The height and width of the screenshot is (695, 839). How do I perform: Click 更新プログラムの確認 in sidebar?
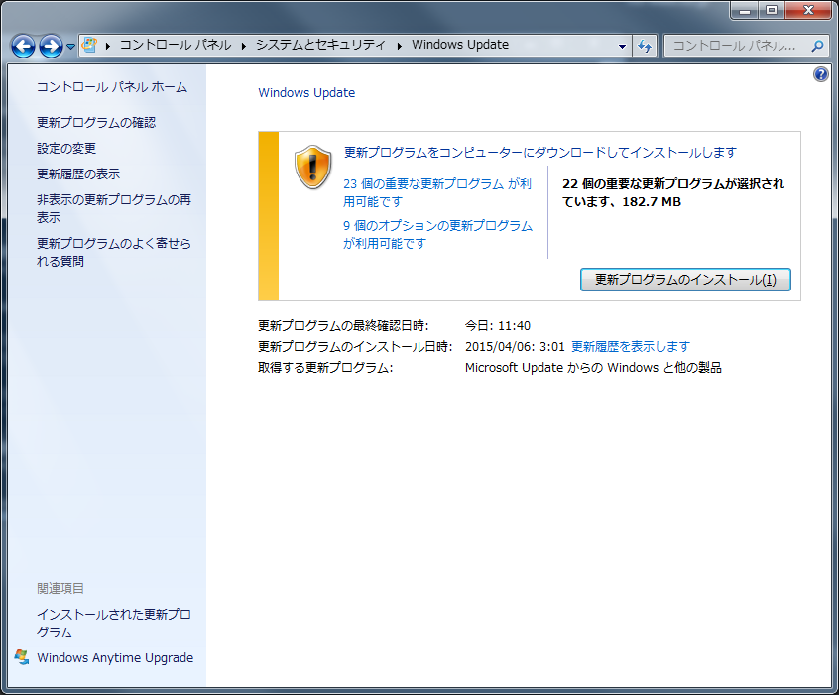pyautogui.click(x=96, y=123)
